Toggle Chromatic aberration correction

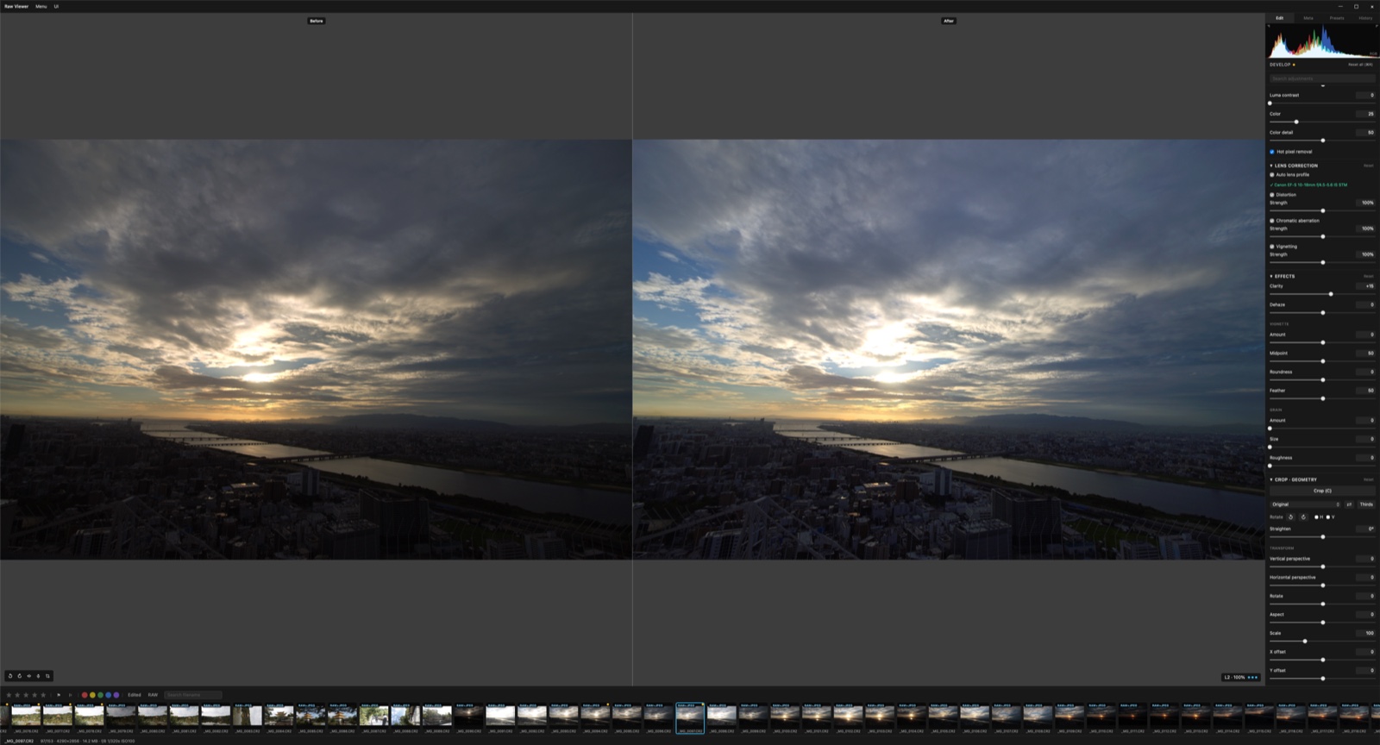(x=1271, y=221)
